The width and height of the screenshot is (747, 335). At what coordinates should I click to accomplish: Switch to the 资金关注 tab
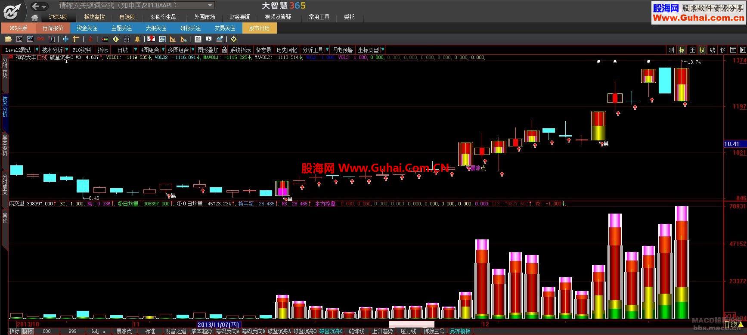87,28
